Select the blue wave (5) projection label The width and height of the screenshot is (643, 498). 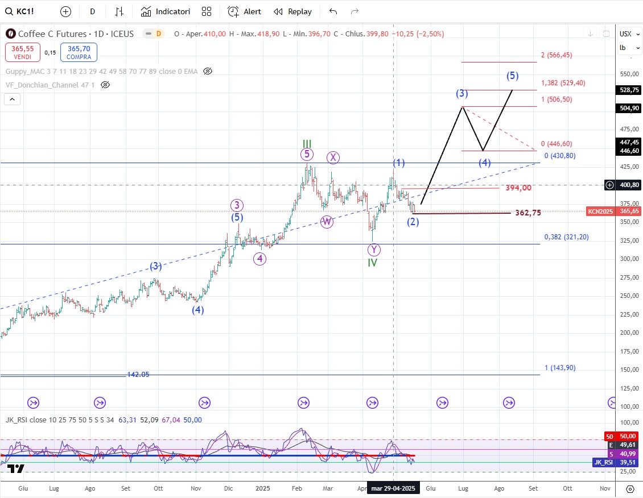click(512, 76)
